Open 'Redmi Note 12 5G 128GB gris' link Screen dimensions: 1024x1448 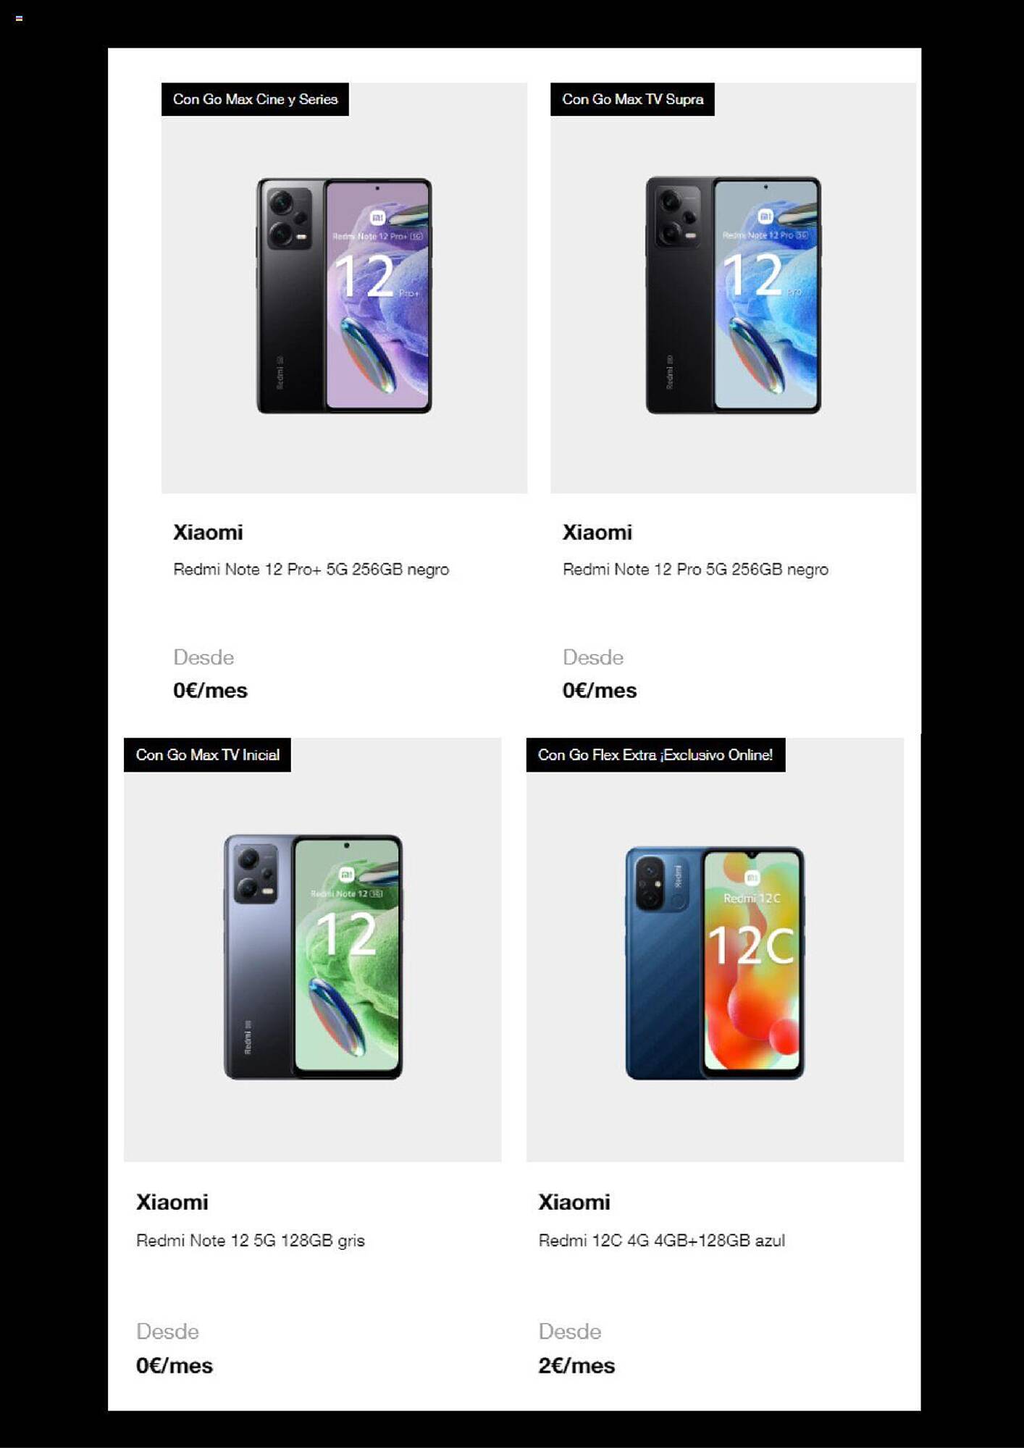click(x=250, y=1240)
